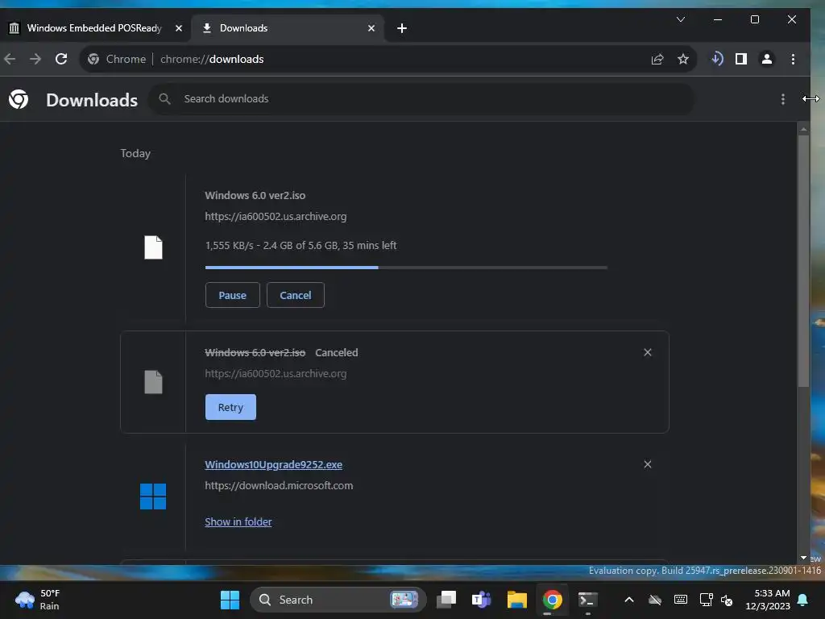Pause the Windows 6.0 ver2.iso download
Screen dimensions: 825x619
(233, 295)
